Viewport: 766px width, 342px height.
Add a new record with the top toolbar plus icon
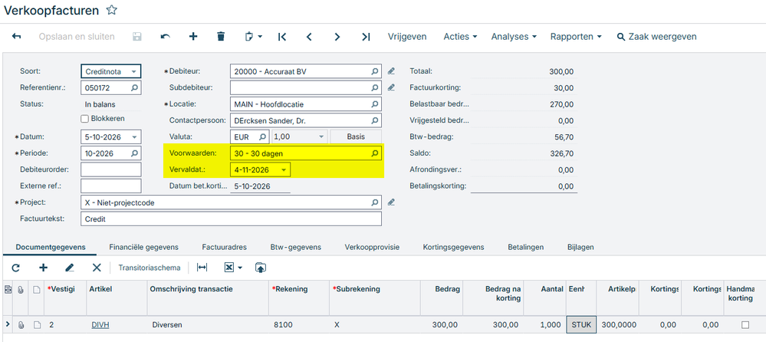193,37
